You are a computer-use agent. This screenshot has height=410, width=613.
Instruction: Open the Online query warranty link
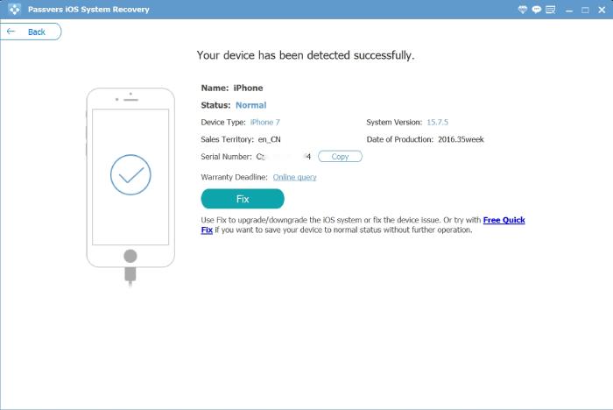294,177
